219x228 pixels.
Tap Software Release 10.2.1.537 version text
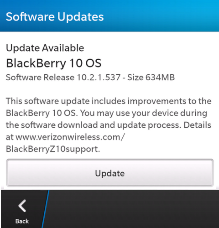(x=63, y=78)
